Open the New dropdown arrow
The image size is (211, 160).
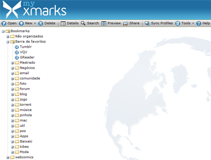coord(35,23)
